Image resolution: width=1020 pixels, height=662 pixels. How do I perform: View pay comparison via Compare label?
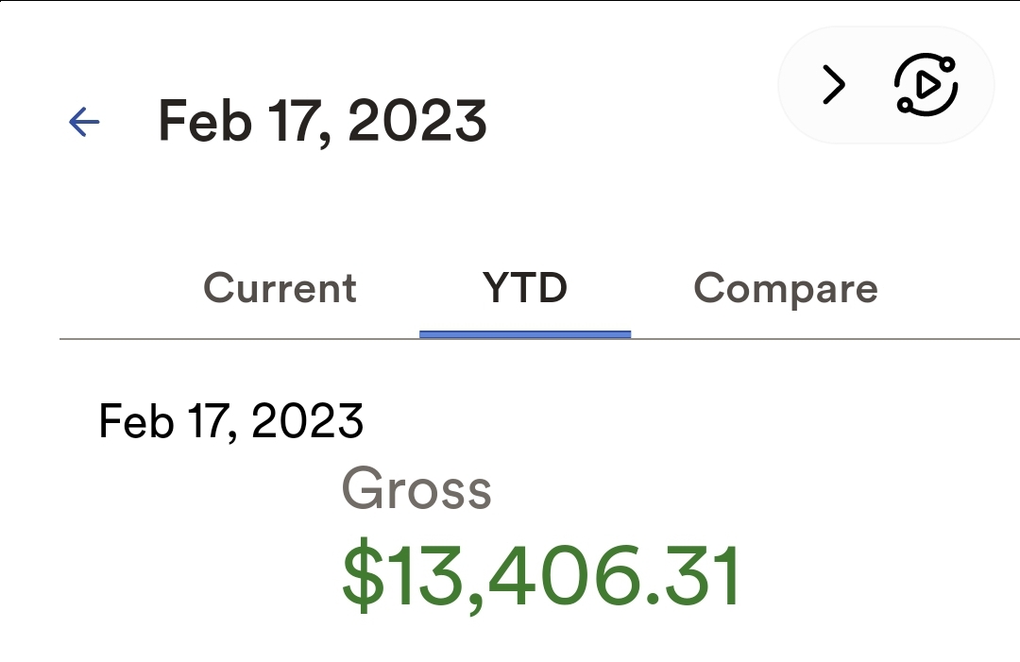pos(786,288)
